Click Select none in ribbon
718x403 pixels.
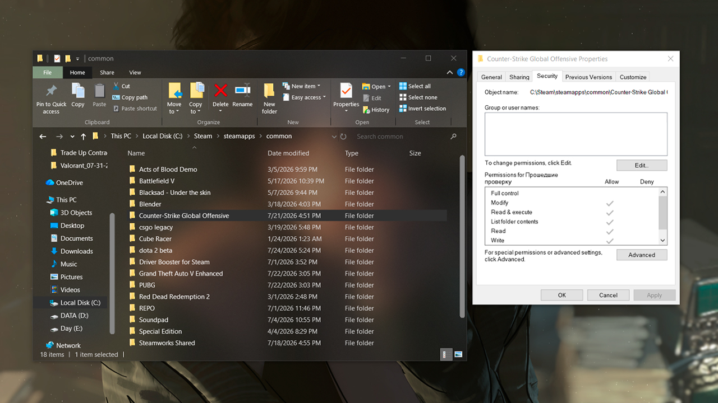(417, 97)
